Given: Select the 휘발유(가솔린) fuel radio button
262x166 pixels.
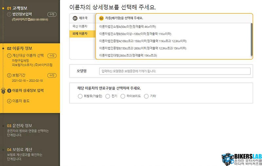Looking at the screenshot, I should click(x=80, y=96).
